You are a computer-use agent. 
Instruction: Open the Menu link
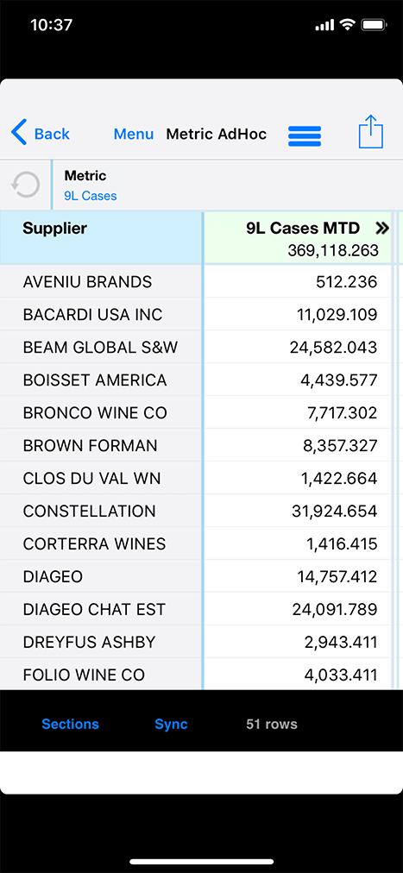134,135
